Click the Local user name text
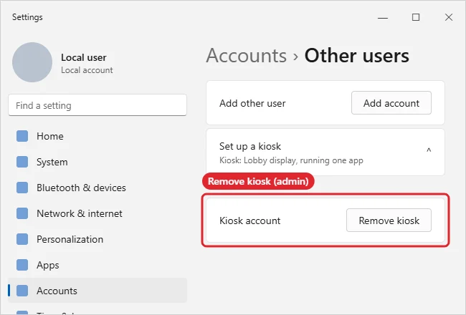Screen dimensions: 466x315 point(83,57)
